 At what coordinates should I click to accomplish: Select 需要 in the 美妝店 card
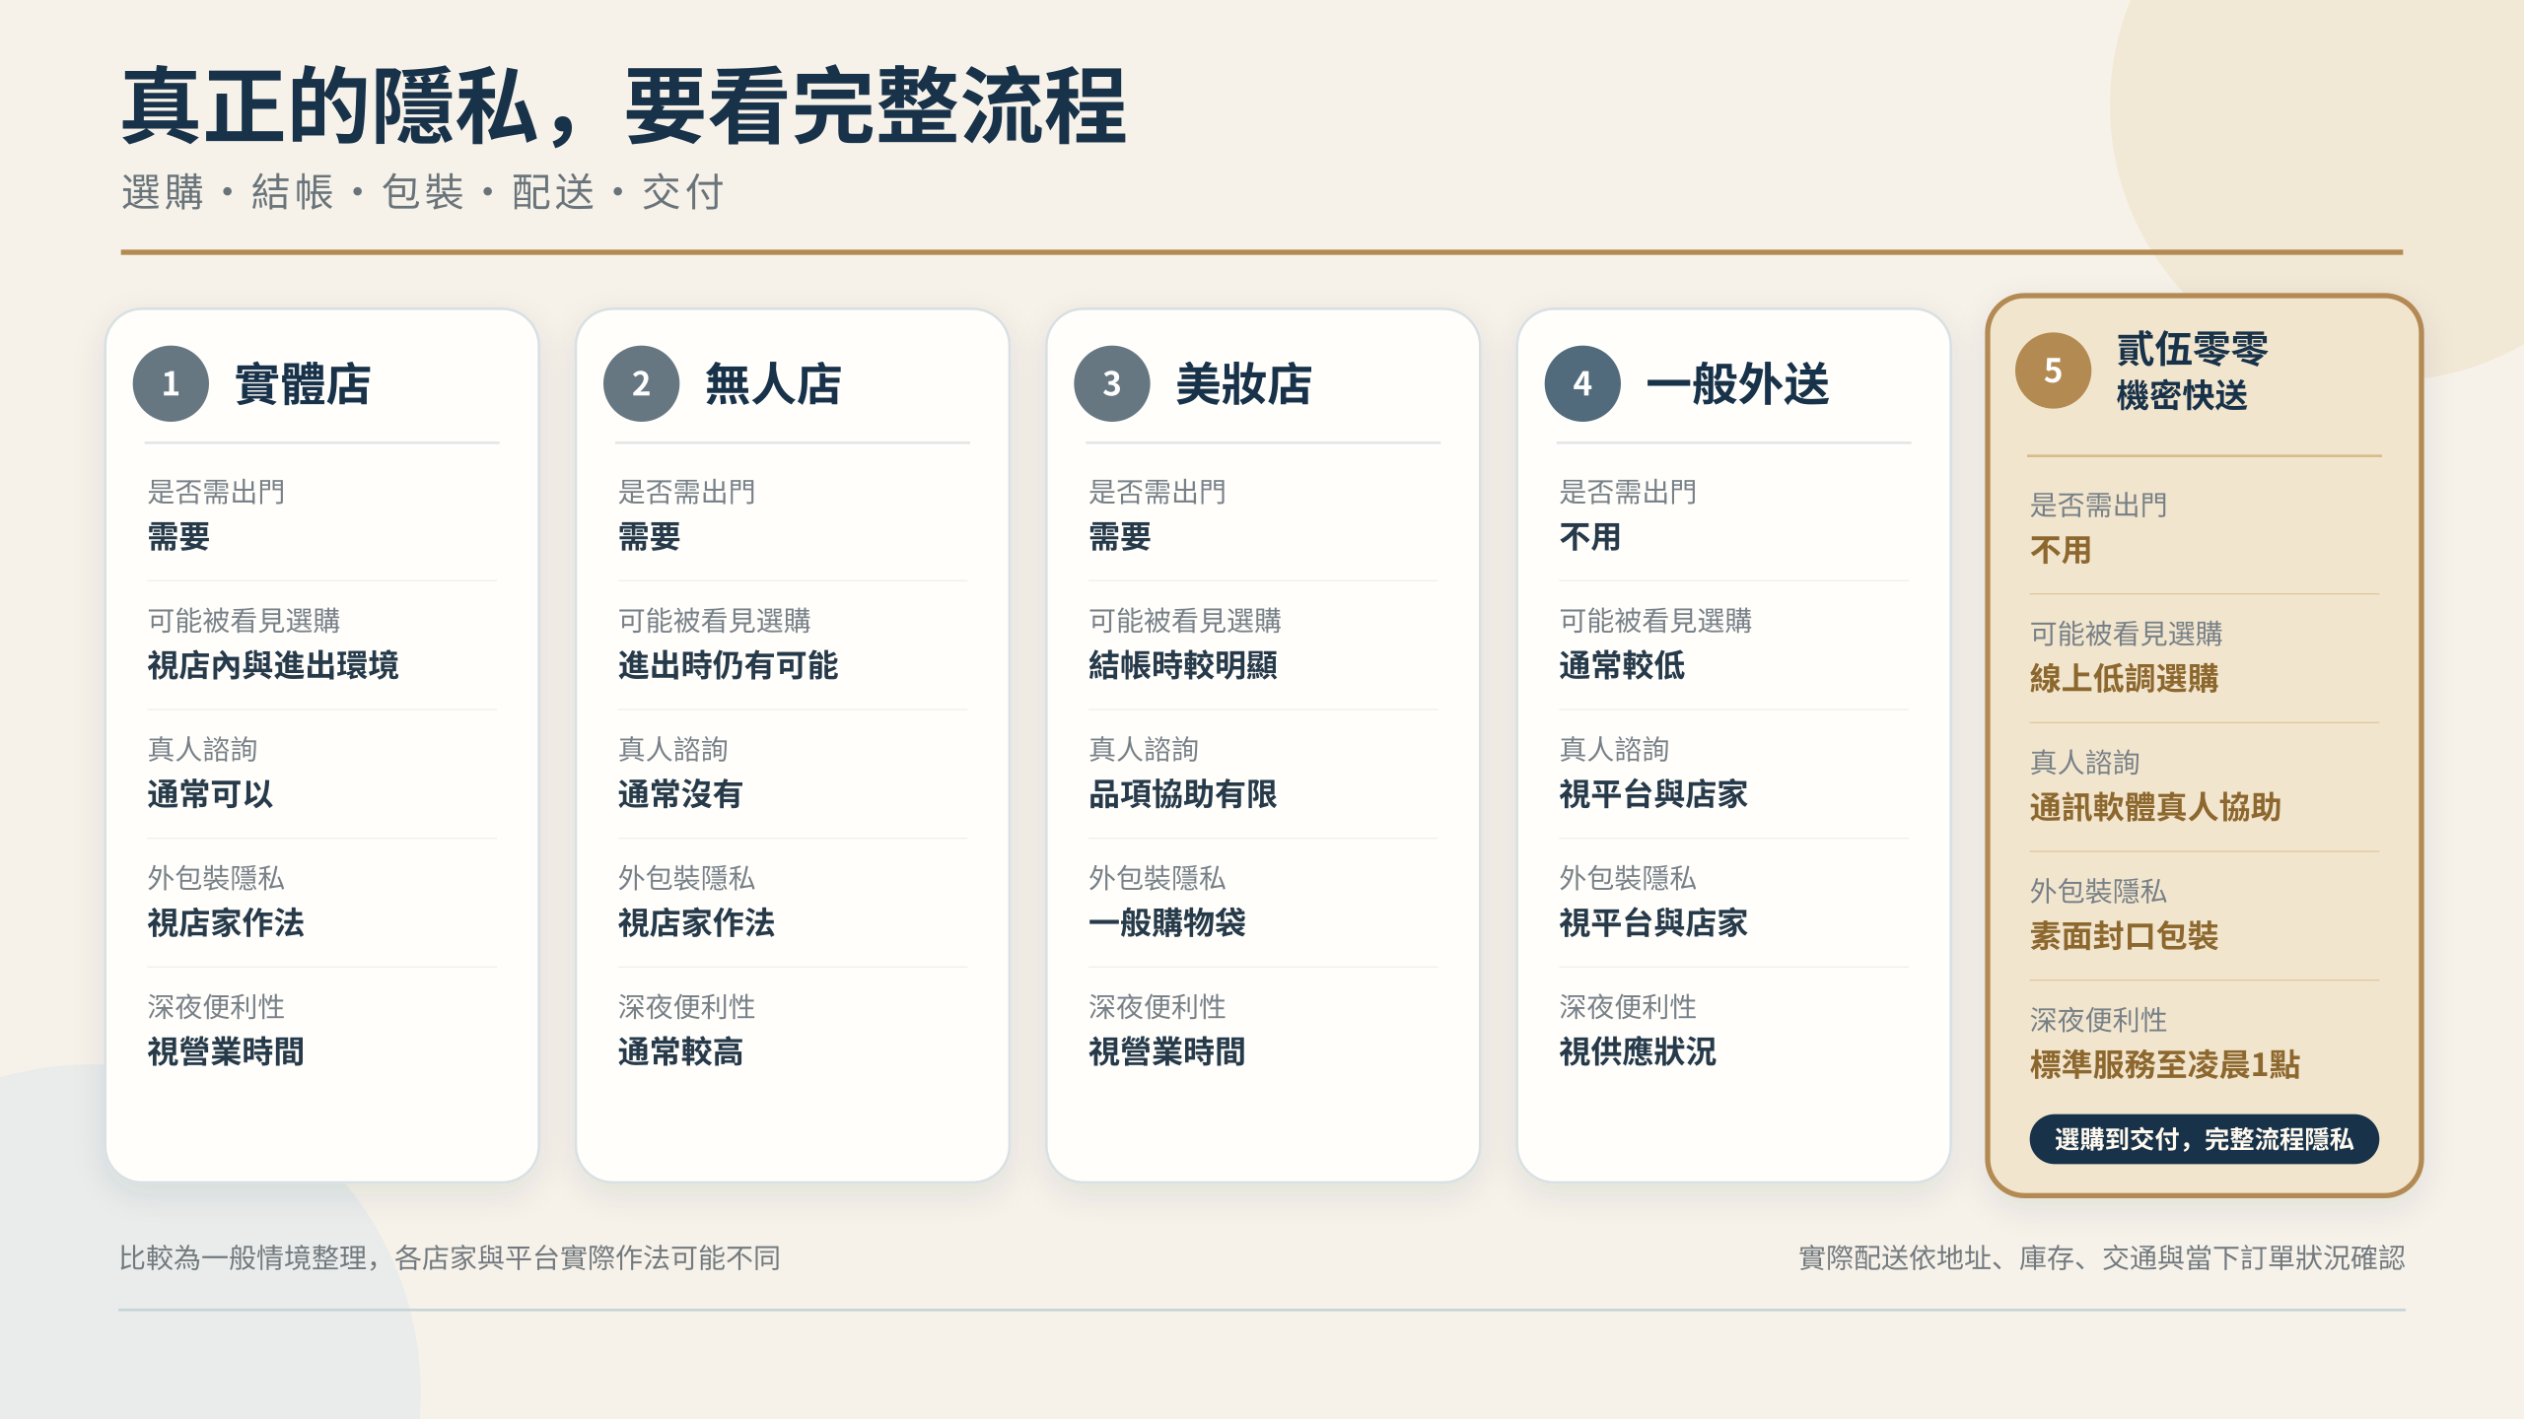tap(1120, 537)
